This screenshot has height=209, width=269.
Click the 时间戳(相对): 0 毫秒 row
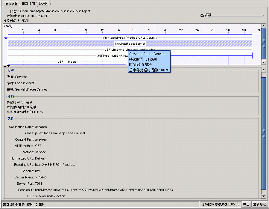[x=22, y=107]
